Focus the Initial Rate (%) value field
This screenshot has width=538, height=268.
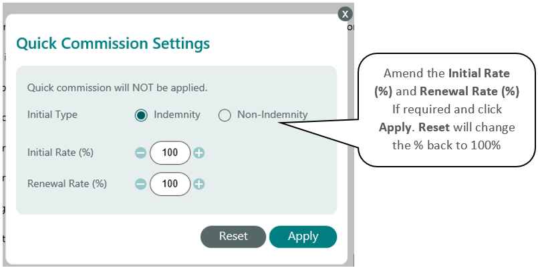pos(170,153)
